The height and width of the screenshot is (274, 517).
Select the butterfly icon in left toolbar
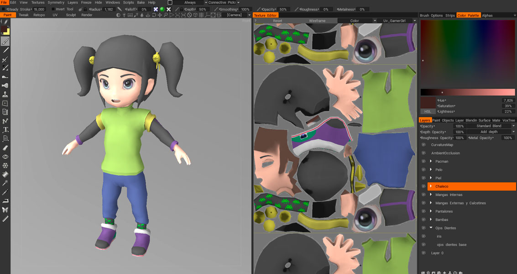[5, 210]
